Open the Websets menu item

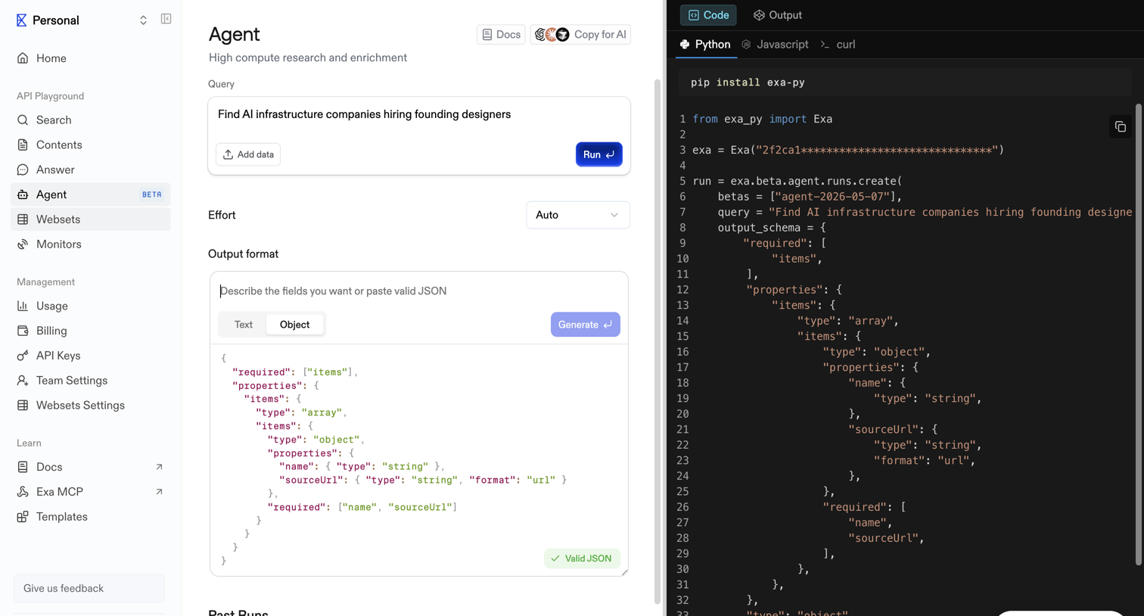(x=91, y=219)
